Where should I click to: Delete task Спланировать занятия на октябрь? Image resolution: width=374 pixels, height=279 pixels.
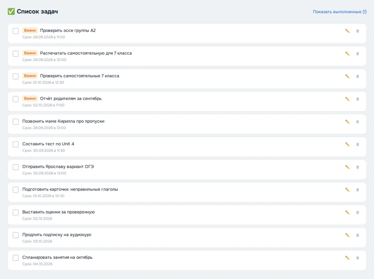358,258
